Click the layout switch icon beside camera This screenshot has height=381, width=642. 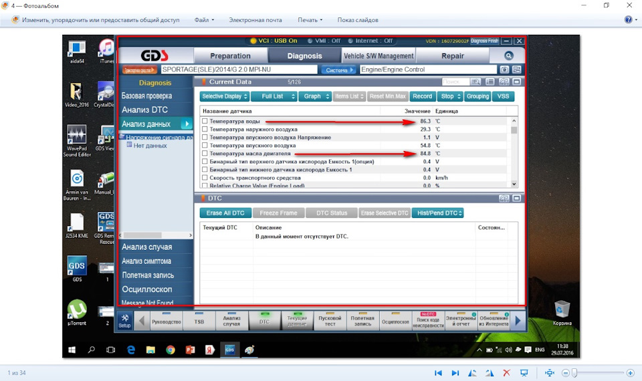coord(517,70)
